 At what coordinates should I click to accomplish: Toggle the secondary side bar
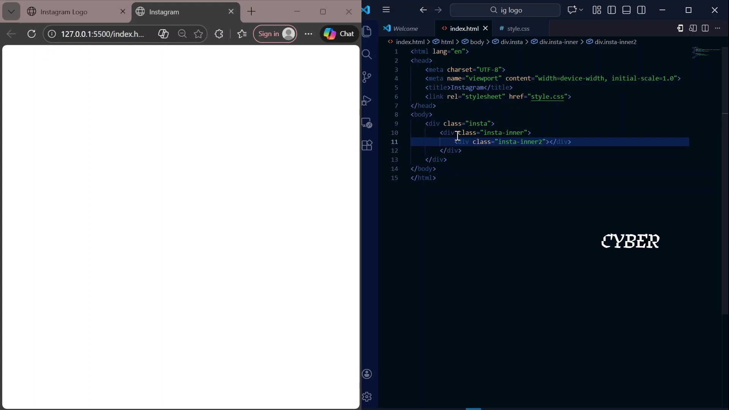tap(642, 10)
